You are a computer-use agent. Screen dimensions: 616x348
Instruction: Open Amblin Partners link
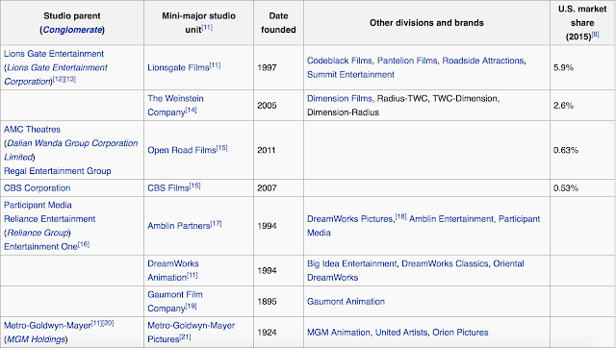(x=179, y=226)
